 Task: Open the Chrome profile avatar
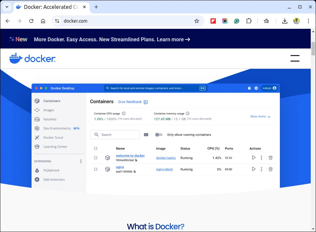296,21
